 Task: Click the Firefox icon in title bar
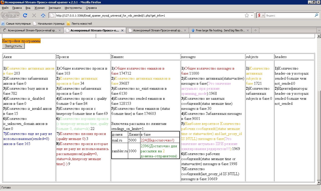click(3, 2)
